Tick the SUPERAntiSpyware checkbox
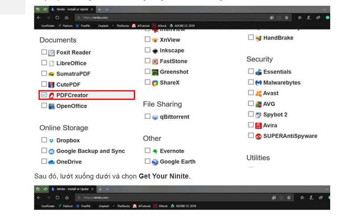Viewport: 357px width, 219px height. click(251, 135)
